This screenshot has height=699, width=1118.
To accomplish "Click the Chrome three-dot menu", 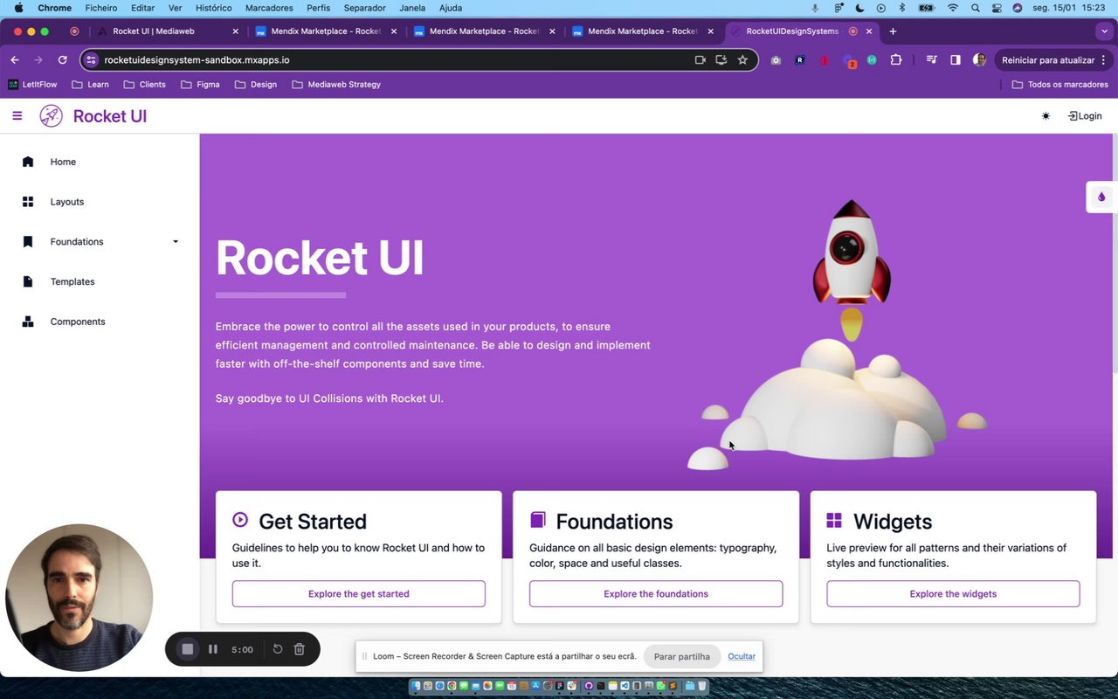I will [1104, 60].
